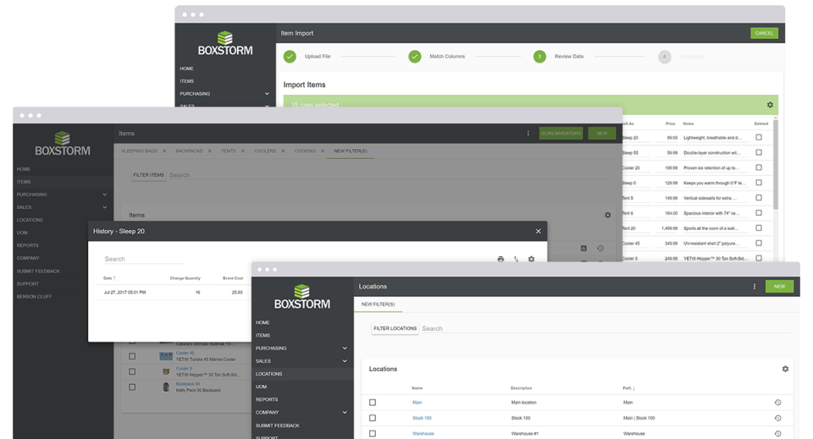Check Deleted for the Cooler 20 import row
Image resolution: width=813 pixels, height=439 pixels.
(759, 167)
